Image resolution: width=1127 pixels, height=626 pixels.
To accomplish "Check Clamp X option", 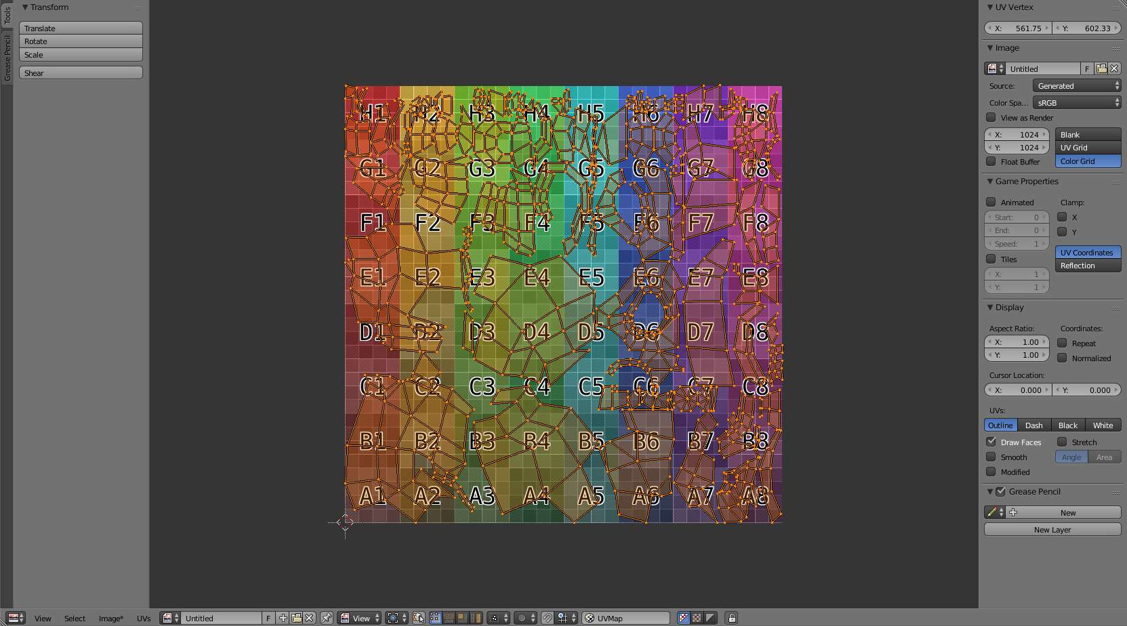I will [1062, 217].
